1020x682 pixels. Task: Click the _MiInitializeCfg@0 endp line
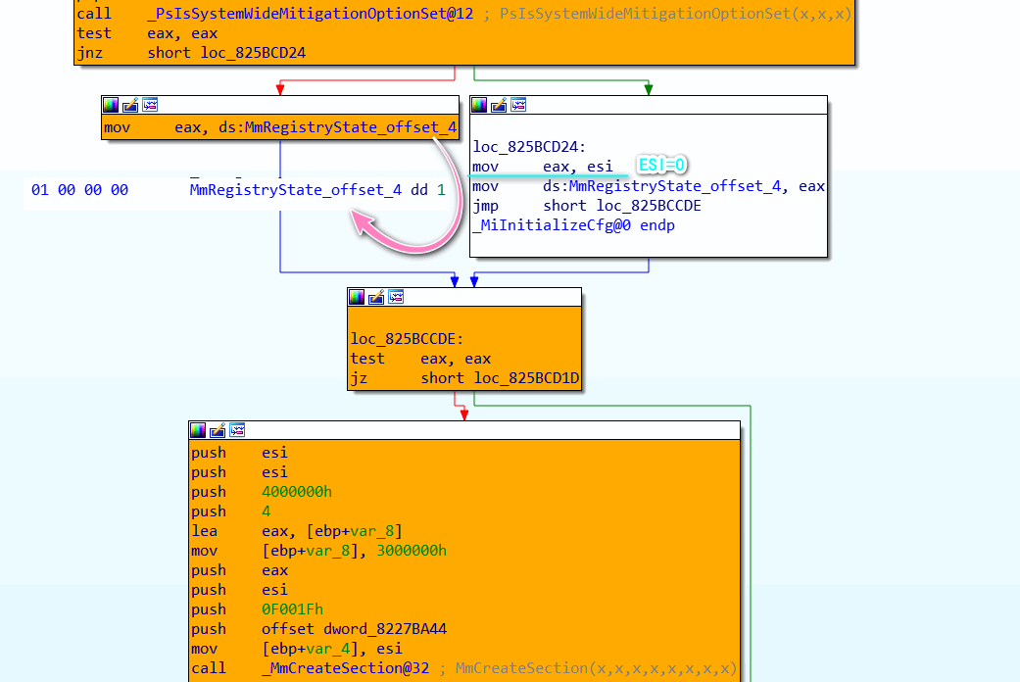(x=574, y=225)
